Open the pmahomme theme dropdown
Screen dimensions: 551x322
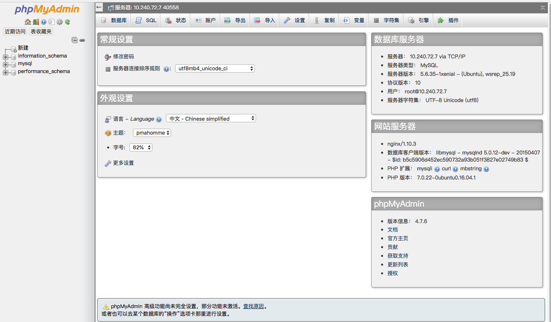coord(152,133)
